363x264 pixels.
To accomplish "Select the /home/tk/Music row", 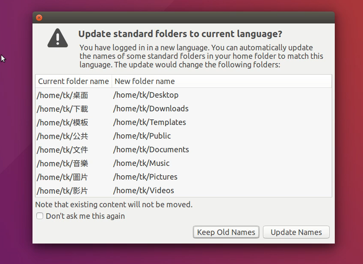I will 183,163.
